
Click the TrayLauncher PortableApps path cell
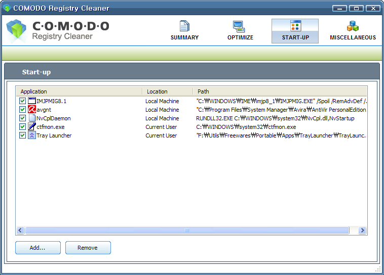[x=281, y=135]
